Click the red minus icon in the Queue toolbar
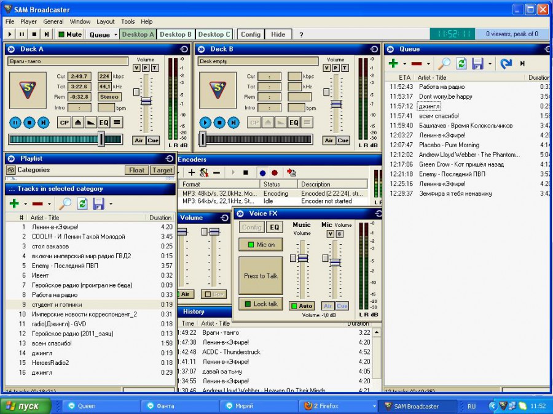553x414 pixels. [x=417, y=63]
